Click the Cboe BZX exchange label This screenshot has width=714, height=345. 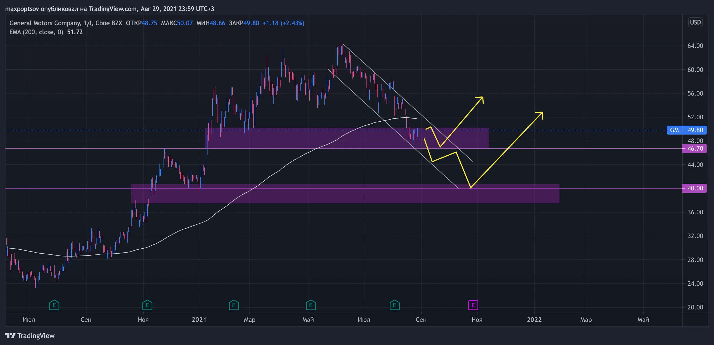(109, 23)
